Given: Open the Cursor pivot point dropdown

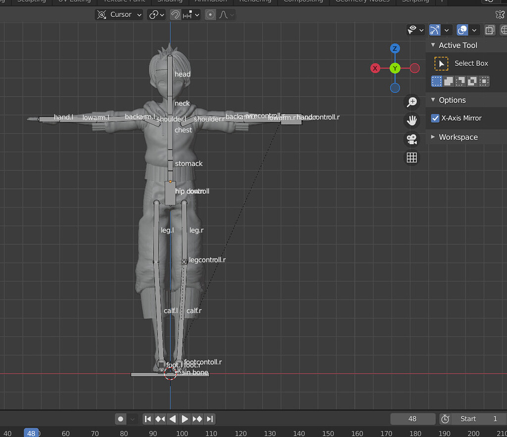Looking at the screenshot, I should [119, 14].
